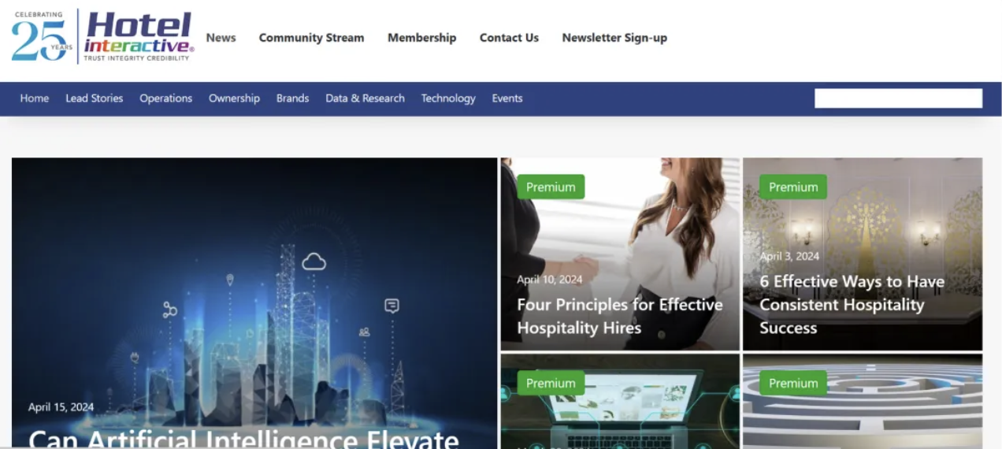Open Newsletter Sign-up link

click(614, 38)
